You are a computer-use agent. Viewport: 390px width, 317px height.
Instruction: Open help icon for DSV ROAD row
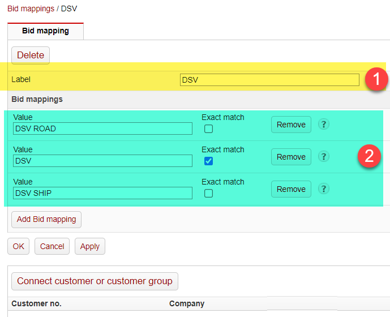click(324, 124)
